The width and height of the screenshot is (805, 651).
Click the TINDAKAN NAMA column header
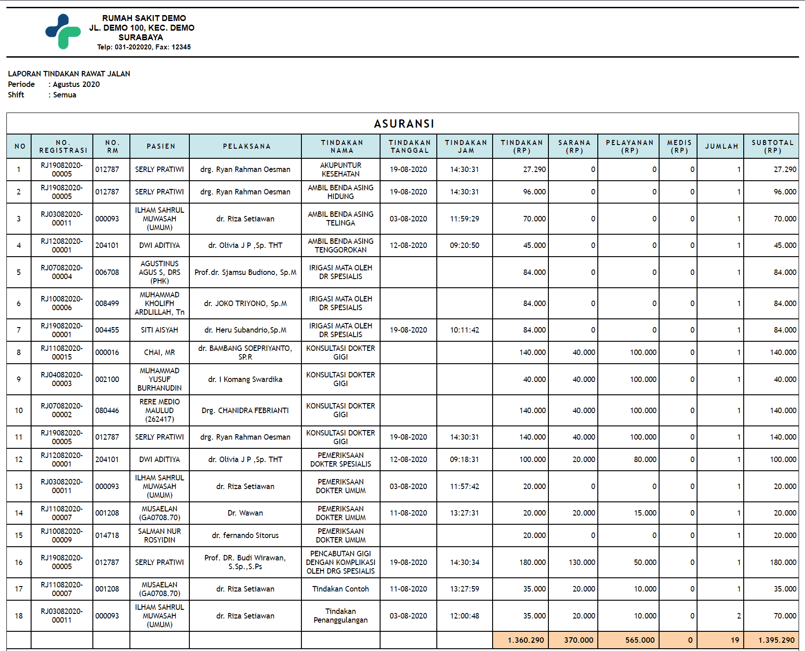click(x=342, y=146)
